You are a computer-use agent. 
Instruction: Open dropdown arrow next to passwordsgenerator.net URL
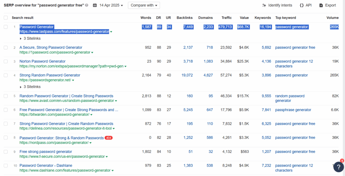point(73,80)
